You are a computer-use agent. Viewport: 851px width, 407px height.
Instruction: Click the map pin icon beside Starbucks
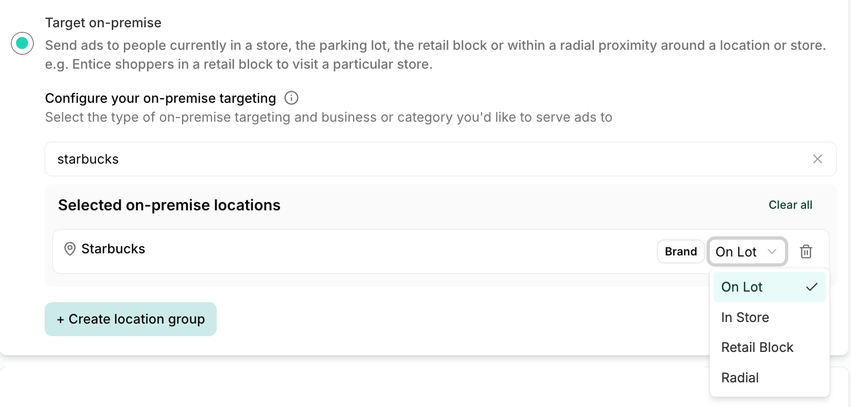click(70, 249)
